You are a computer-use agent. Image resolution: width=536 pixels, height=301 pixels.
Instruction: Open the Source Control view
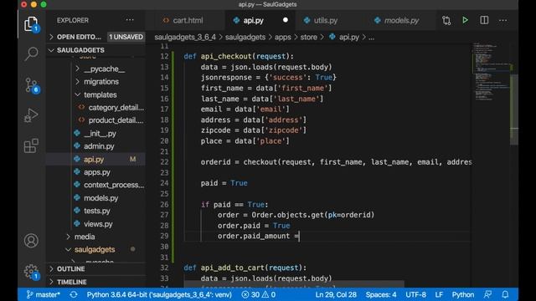coord(32,85)
